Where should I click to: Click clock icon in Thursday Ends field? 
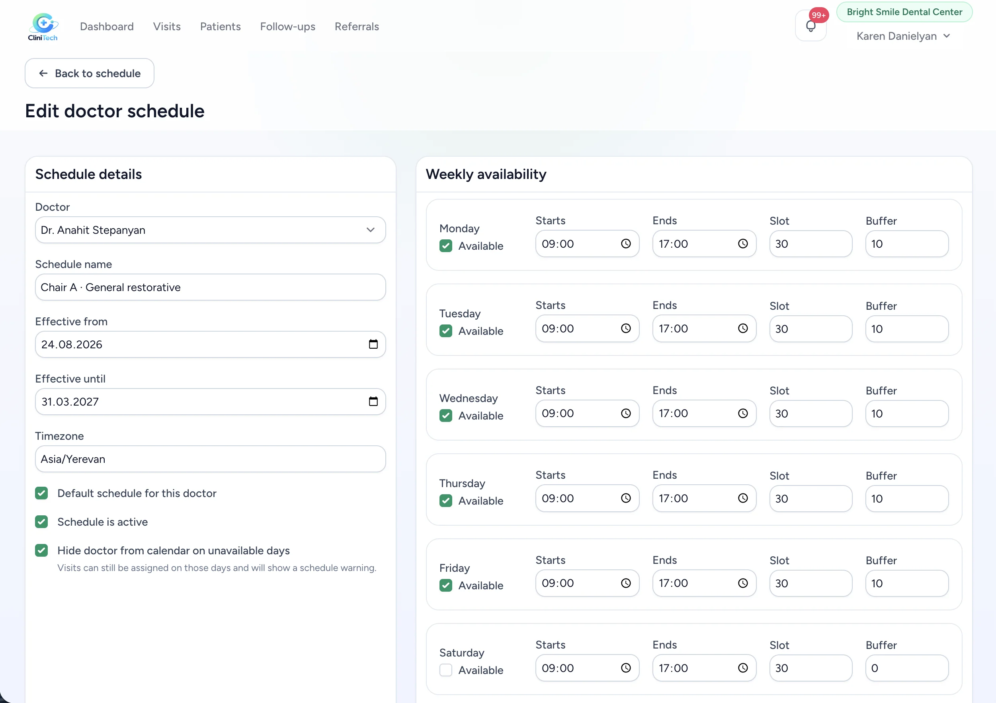743,499
